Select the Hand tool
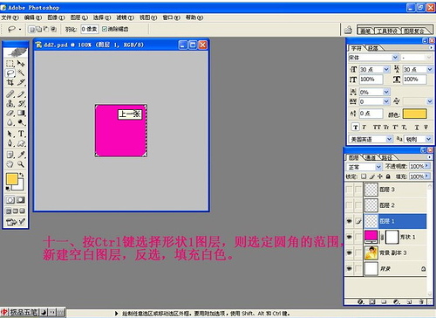The width and height of the screenshot is (436, 318). [10, 164]
